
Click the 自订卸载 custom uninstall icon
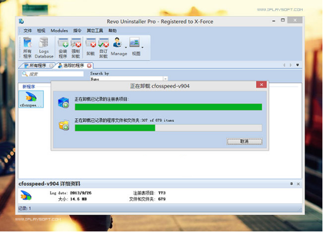103,48
